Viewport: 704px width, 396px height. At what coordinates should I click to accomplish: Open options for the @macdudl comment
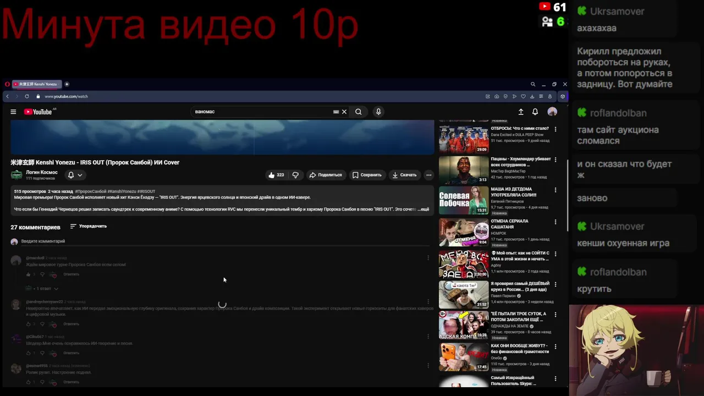428,257
